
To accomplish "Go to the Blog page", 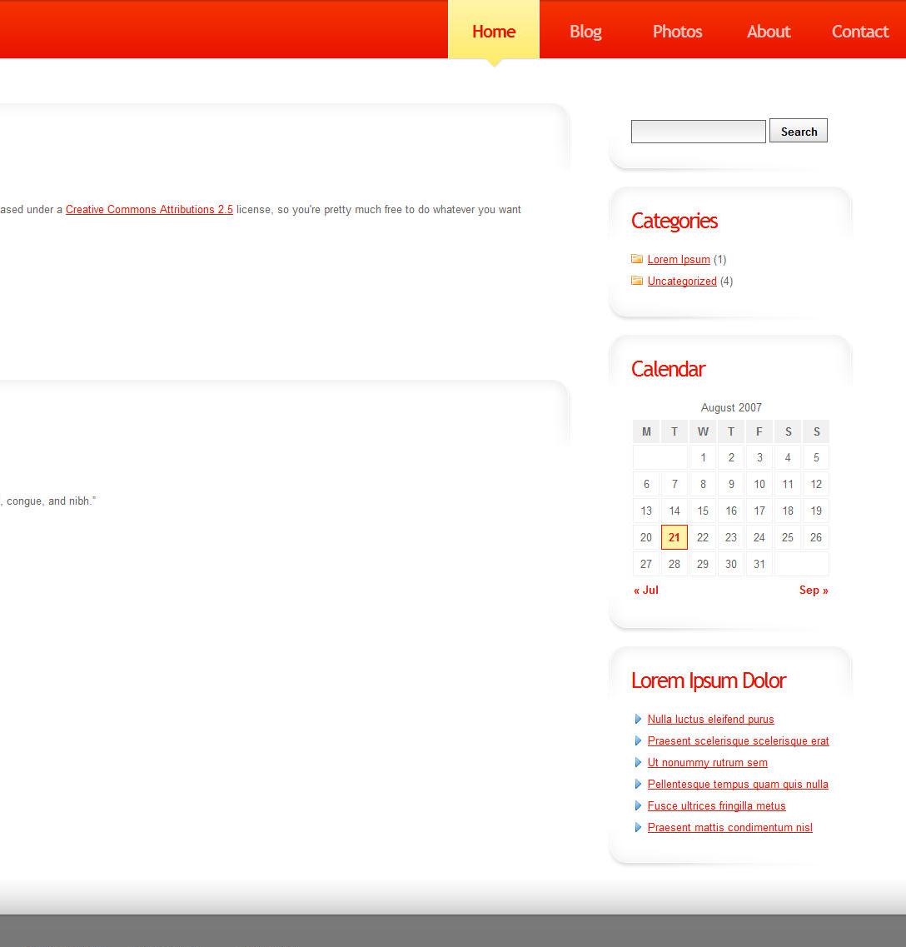I will pyautogui.click(x=585, y=32).
